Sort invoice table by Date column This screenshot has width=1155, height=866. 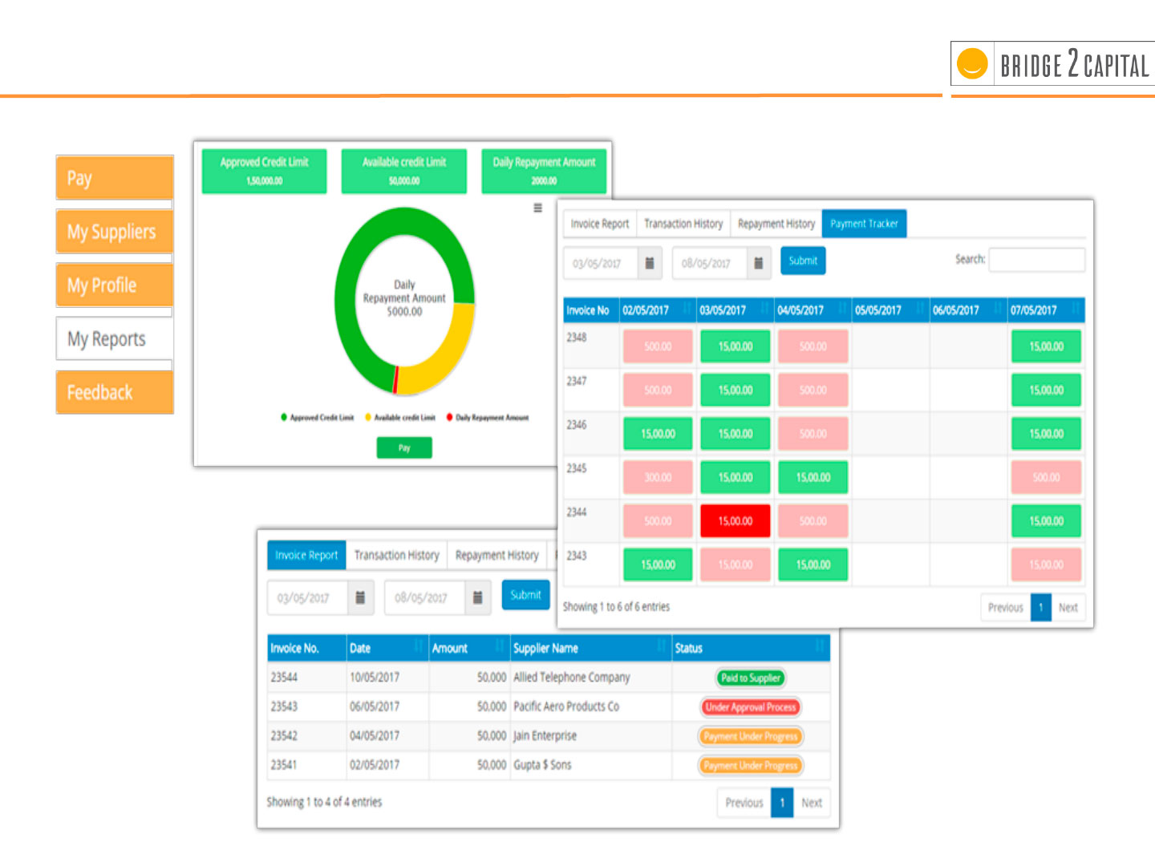[387, 648]
